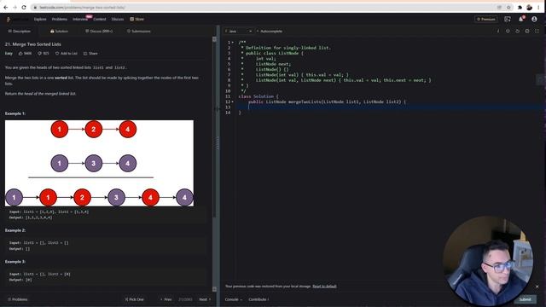This screenshot has height=307, width=546.
Task: Go to the Next problem
Action: (x=205, y=299)
